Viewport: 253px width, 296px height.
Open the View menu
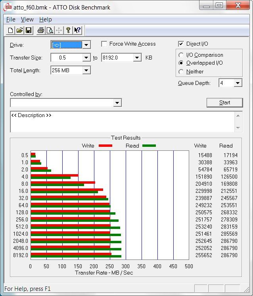(27, 19)
